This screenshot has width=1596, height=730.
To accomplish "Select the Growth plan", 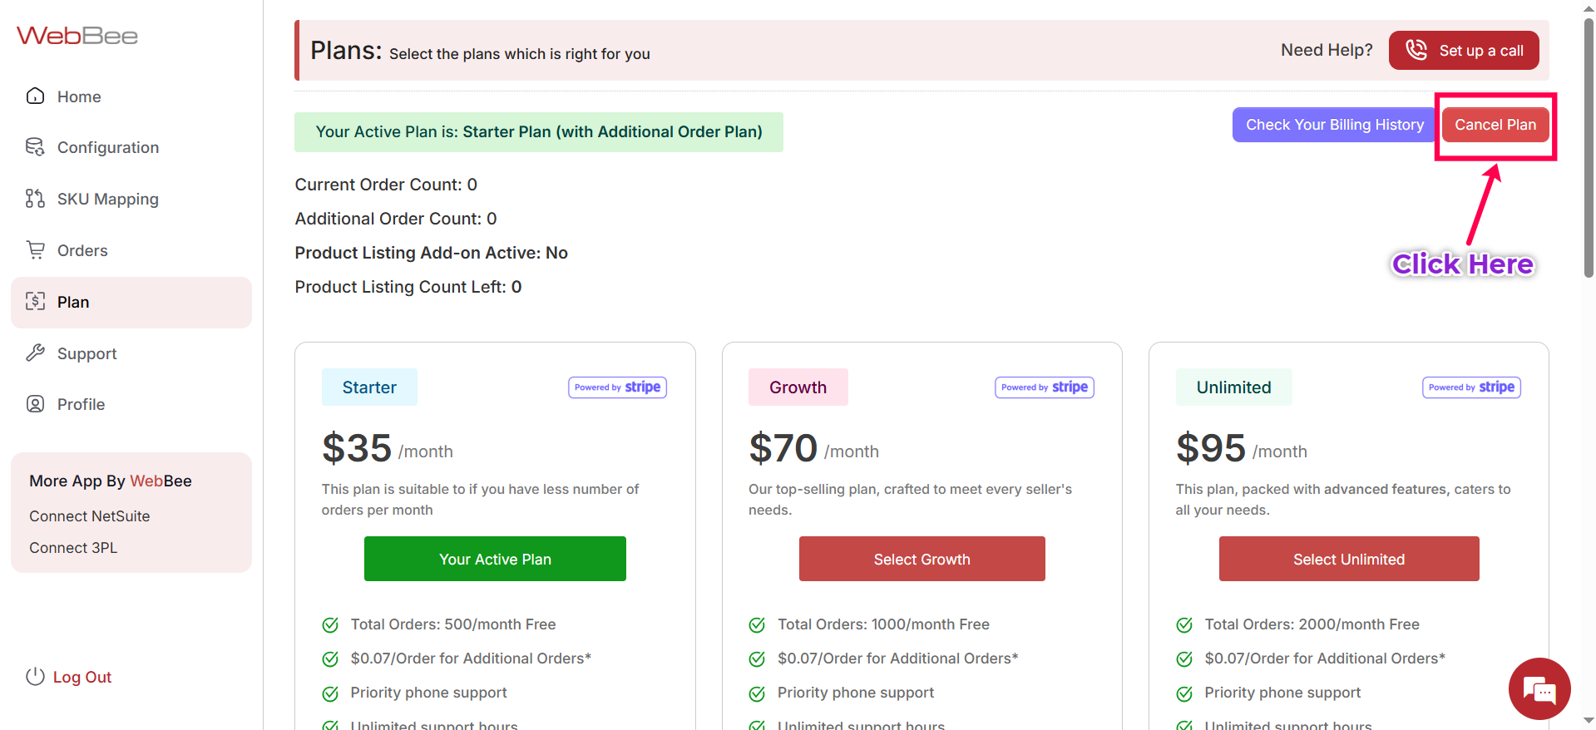I will tap(922, 559).
